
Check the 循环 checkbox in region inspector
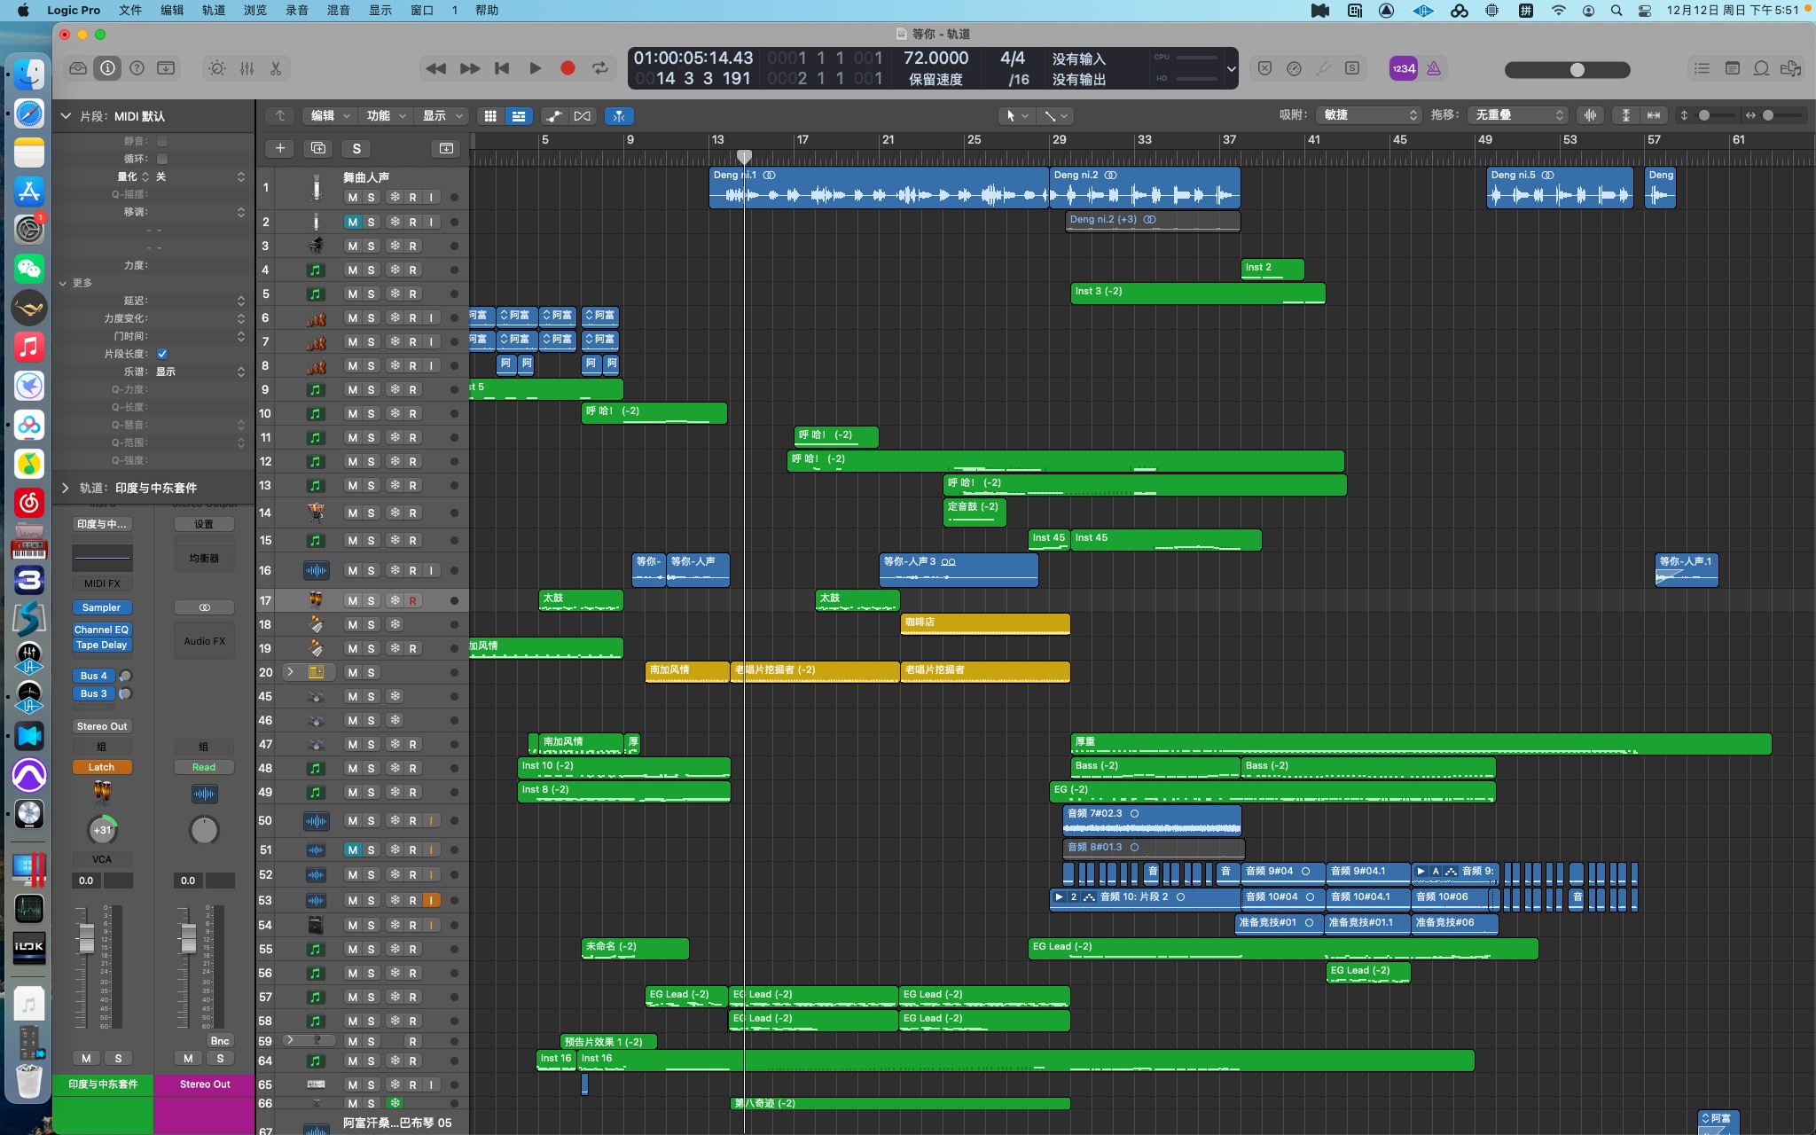[162, 159]
